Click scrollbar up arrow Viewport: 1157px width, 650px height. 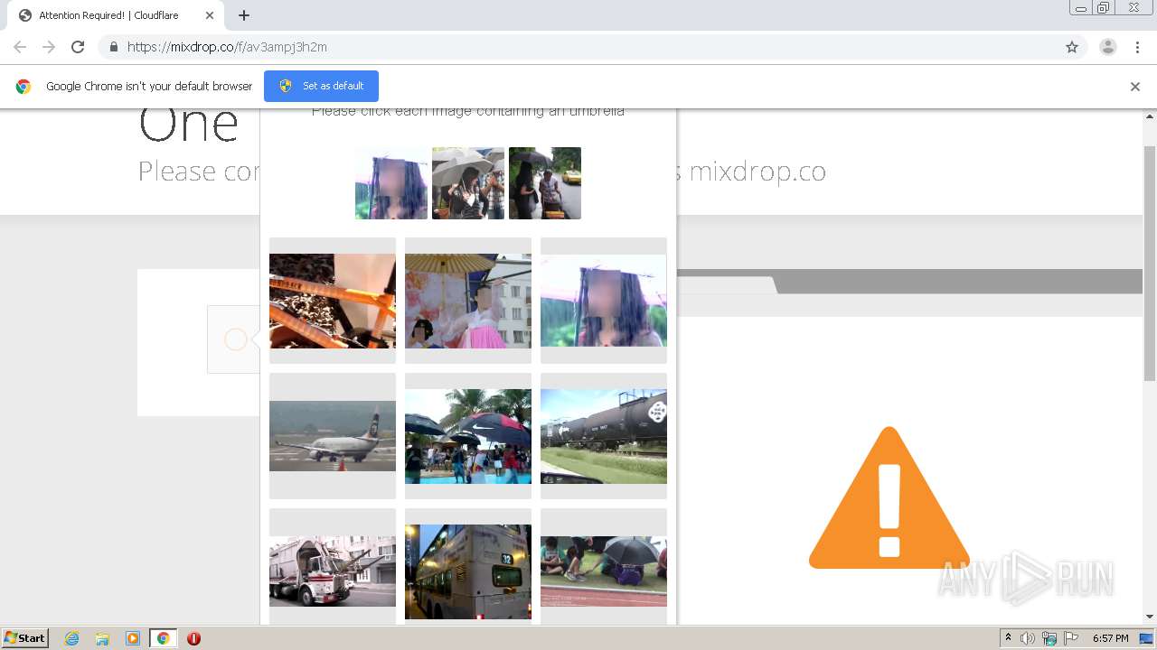pos(1150,116)
